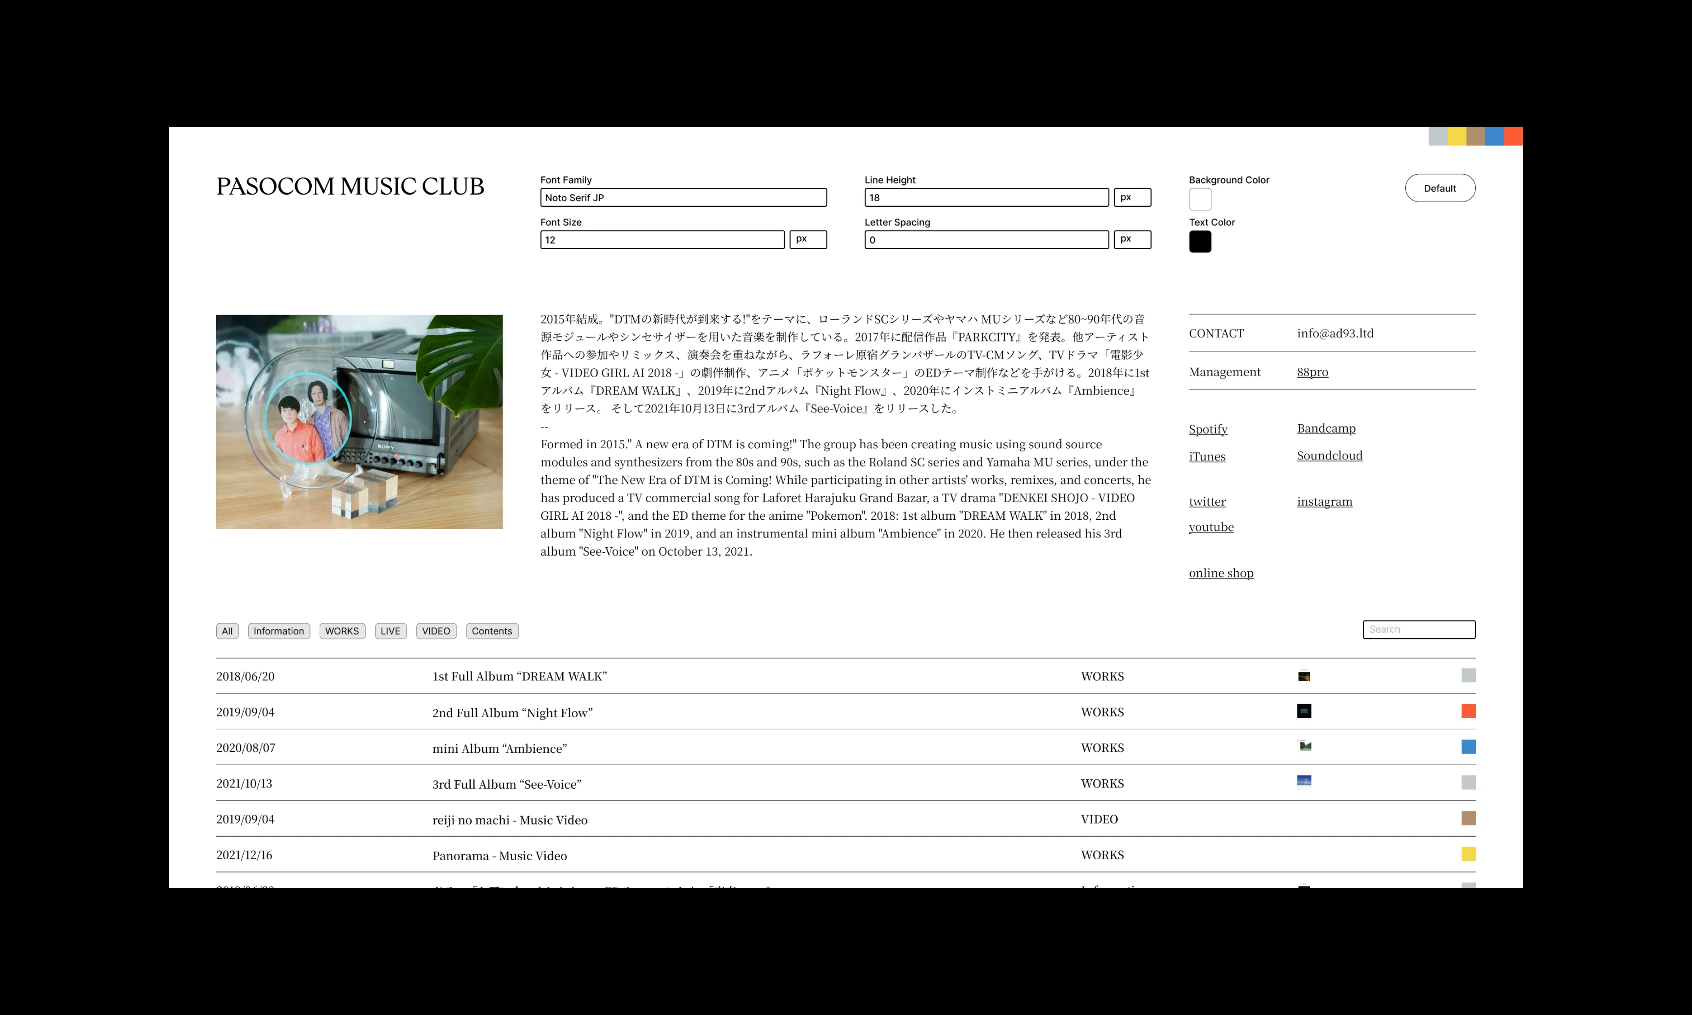
Task: Open the Background Color swatch
Action: coord(1200,199)
